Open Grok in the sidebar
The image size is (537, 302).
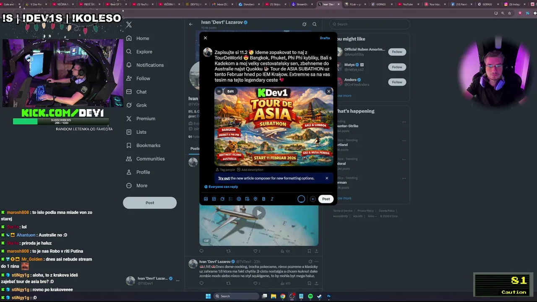(x=136, y=105)
